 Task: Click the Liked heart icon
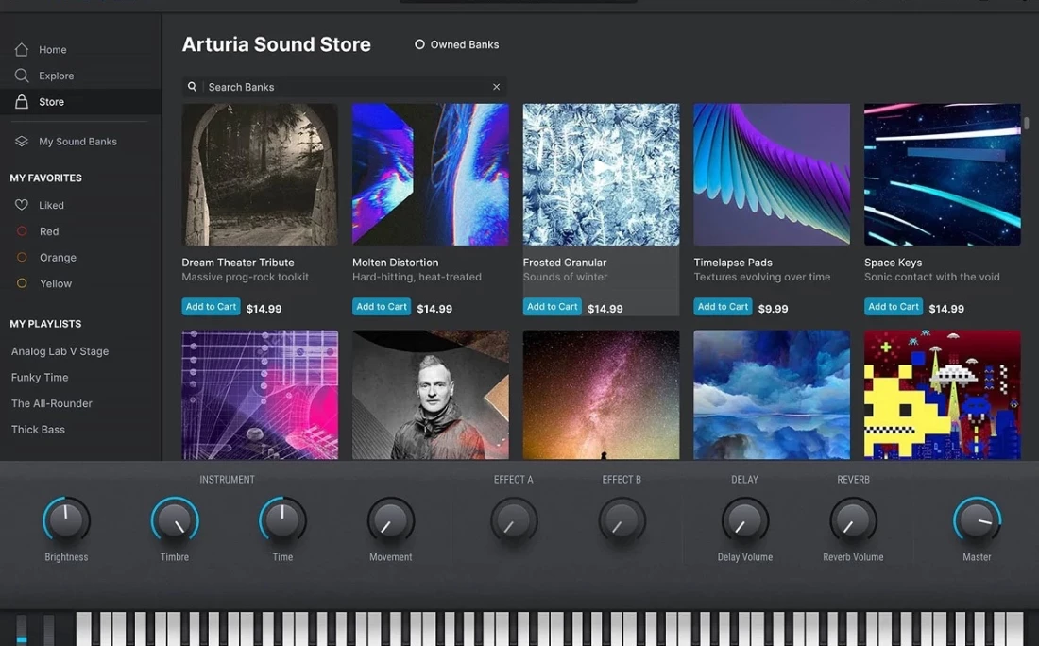(x=22, y=205)
